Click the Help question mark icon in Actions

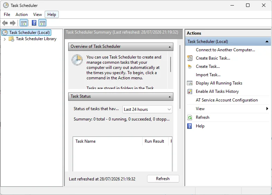click(x=190, y=126)
